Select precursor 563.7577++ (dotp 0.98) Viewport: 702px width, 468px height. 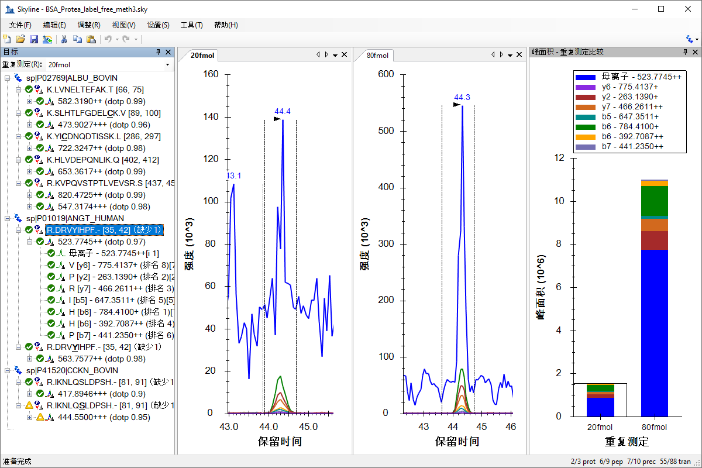tap(101, 359)
